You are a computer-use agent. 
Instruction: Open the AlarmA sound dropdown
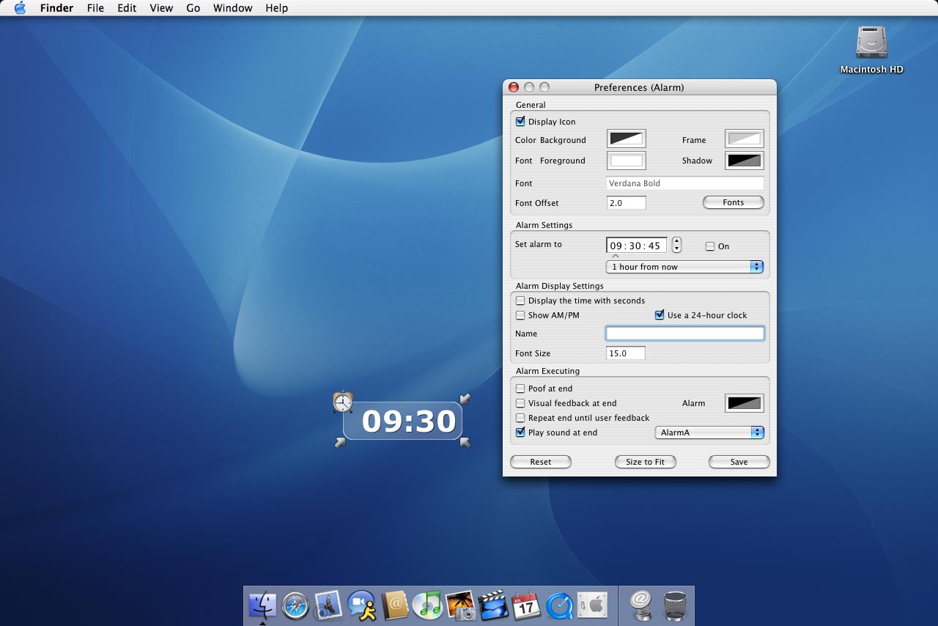[709, 432]
